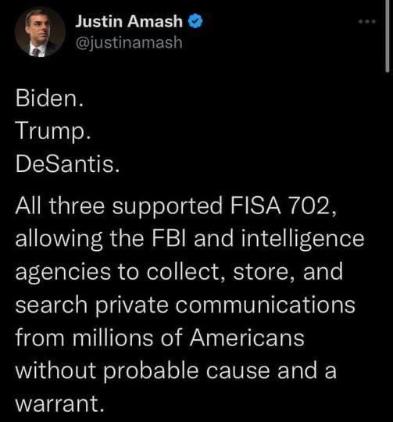Open the three-dot more options menu
393x422 pixels.
pyautogui.click(x=367, y=21)
